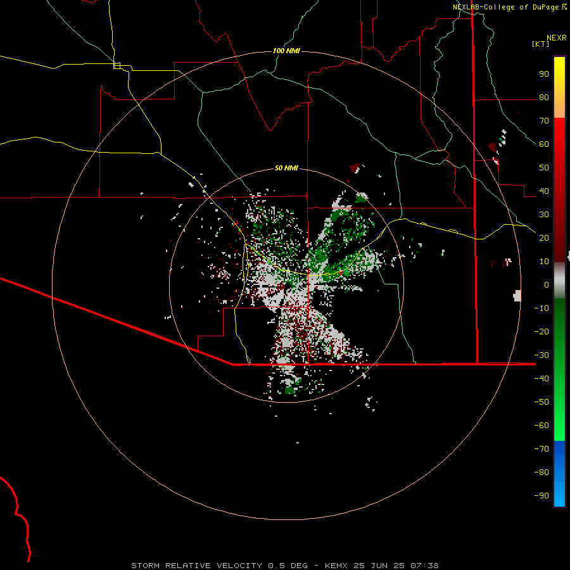Image resolution: width=570 pixels, height=570 pixels.
Task: Click the 30 value on the velocity scale
Action: click(544, 215)
